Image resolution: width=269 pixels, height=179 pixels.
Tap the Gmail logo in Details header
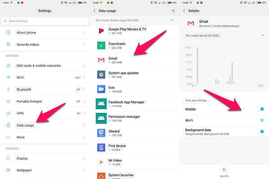click(x=191, y=23)
